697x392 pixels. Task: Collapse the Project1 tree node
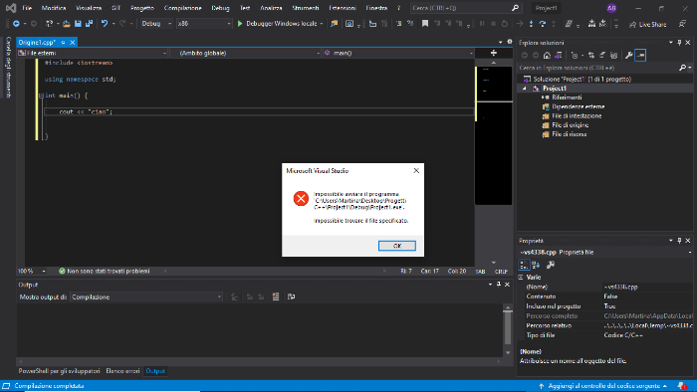click(524, 89)
